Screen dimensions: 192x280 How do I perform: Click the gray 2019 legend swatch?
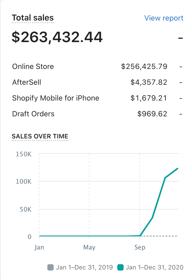point(50,267)
